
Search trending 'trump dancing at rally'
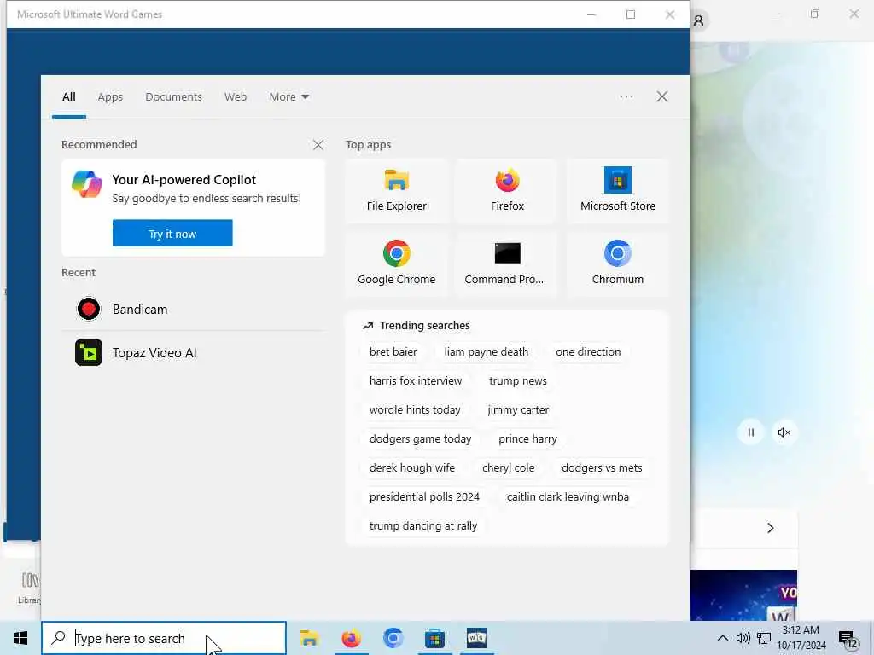click(423, 525)
